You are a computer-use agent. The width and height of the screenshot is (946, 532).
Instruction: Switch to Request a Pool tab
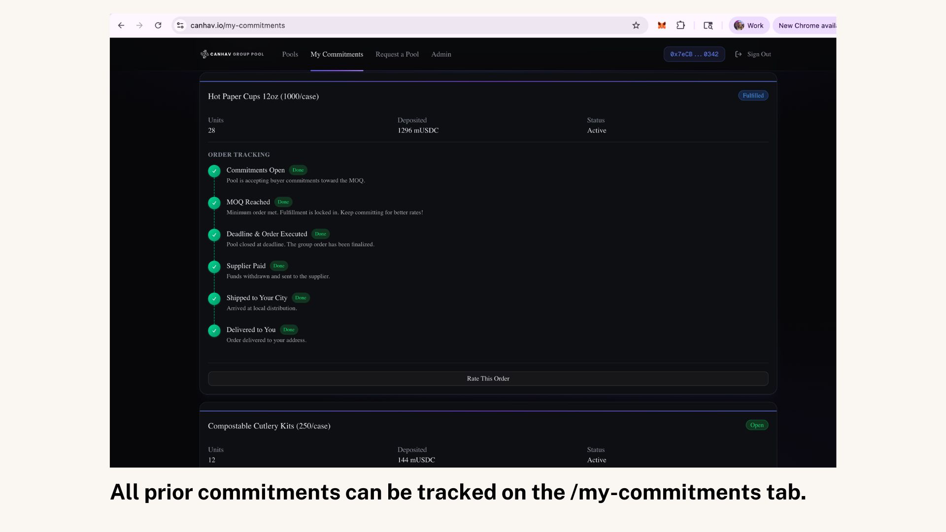click(x=397, y=54)
